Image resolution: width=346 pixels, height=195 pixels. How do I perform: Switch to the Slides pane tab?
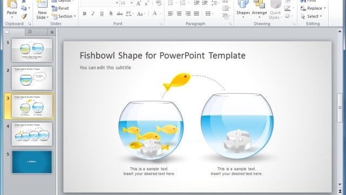[x=14, y=32]
